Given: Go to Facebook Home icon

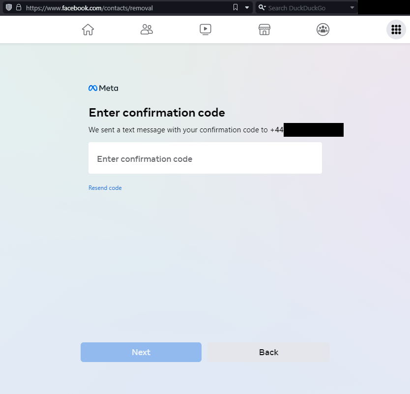Looking at the screenshot, I should (88, 30).
